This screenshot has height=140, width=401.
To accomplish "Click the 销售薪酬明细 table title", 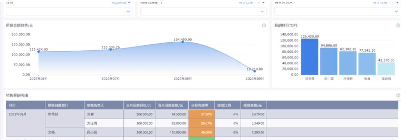I will coord(17,95).
